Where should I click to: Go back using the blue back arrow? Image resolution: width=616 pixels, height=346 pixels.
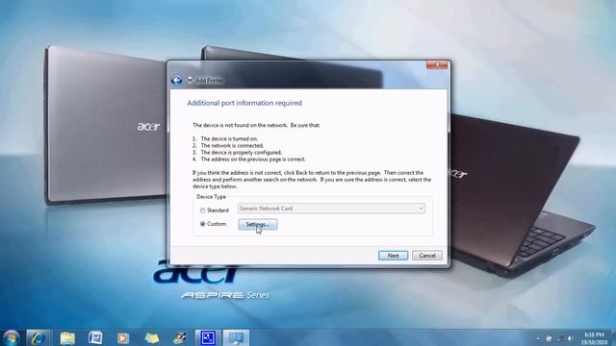[176, 81]
